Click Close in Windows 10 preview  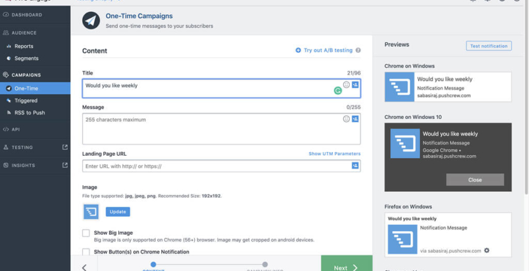point(475,180)
